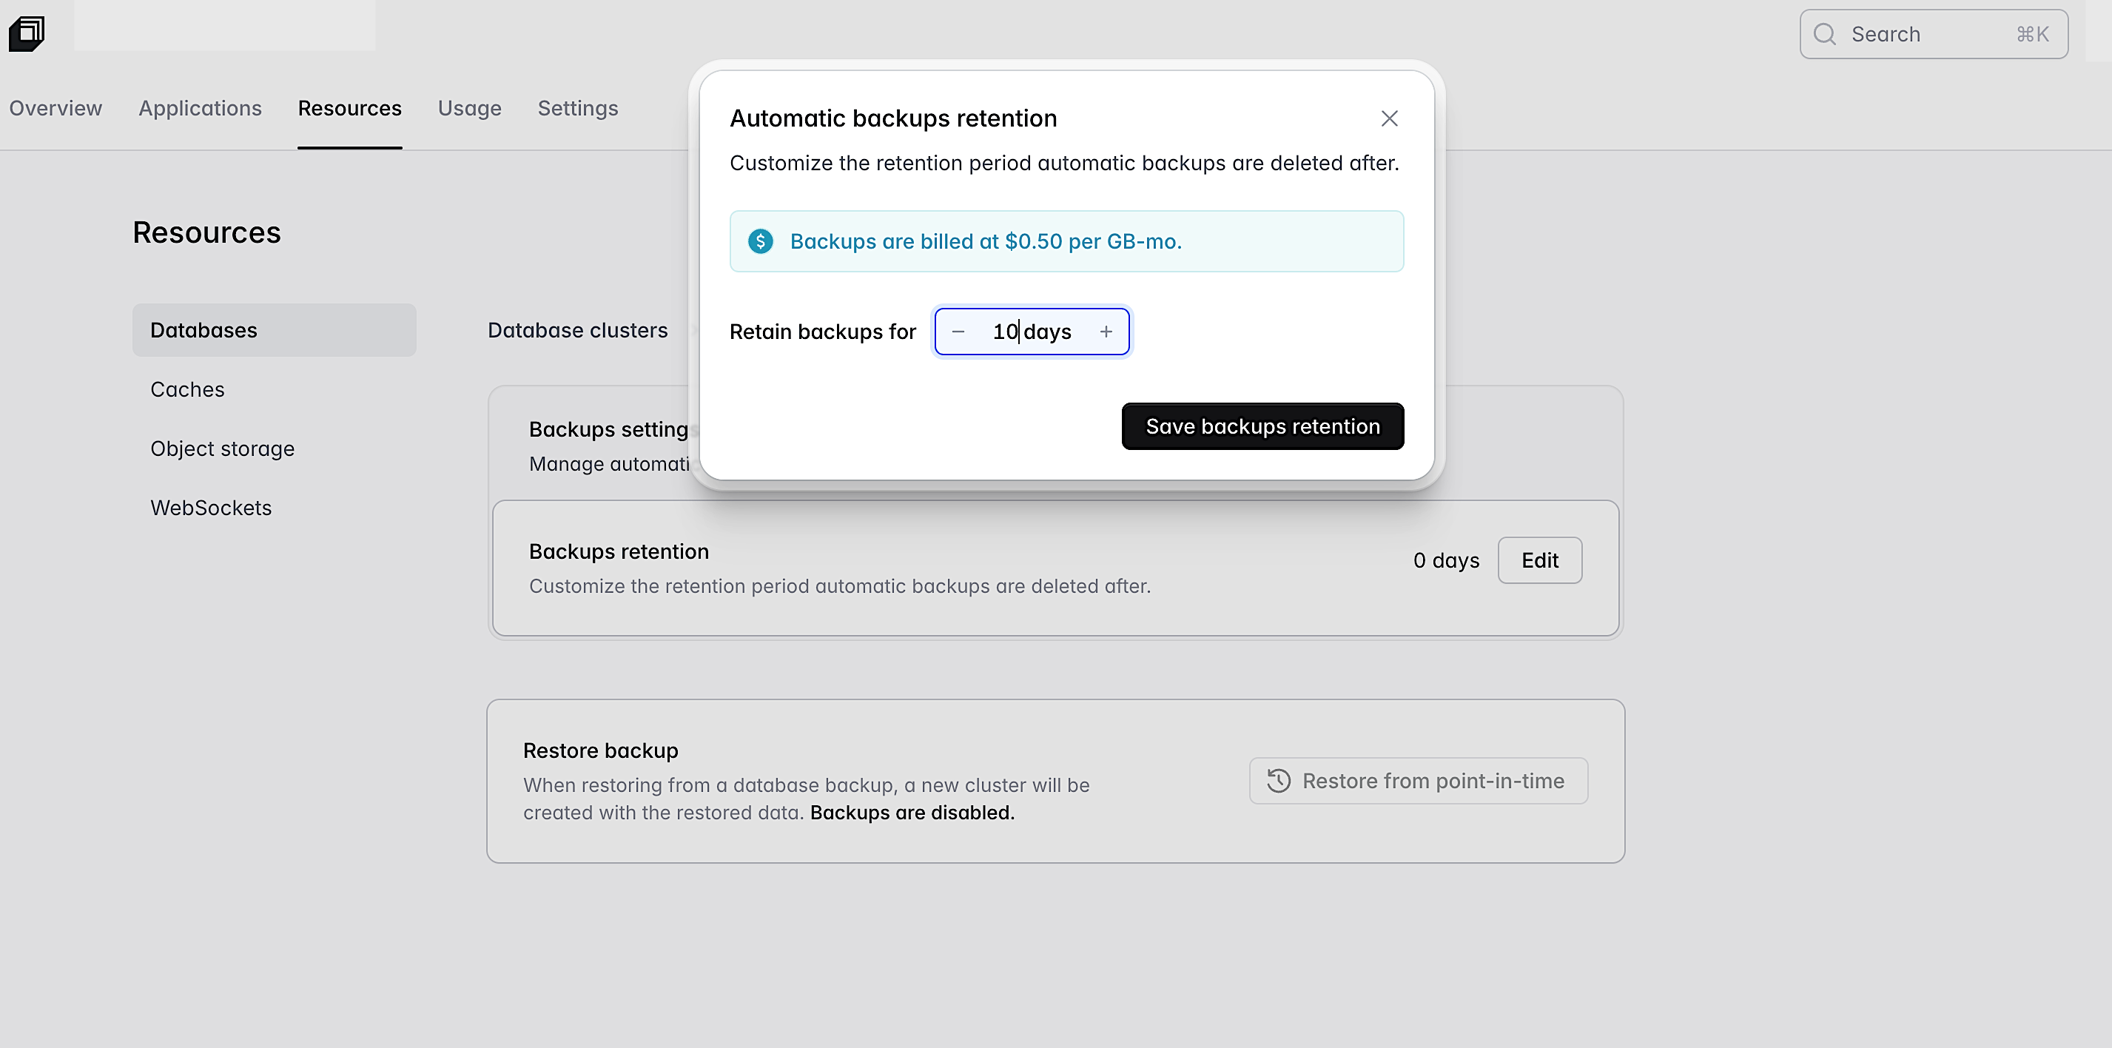
Task: Close the backups retention dialog
Action: click(1389, 119)
